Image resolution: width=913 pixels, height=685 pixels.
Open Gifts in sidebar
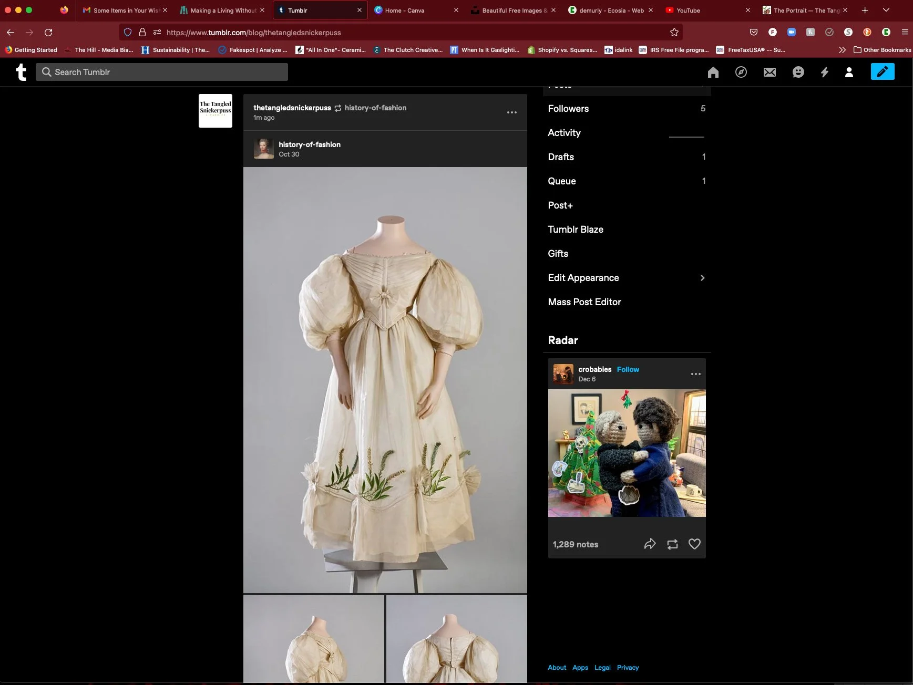pos(627,254)
